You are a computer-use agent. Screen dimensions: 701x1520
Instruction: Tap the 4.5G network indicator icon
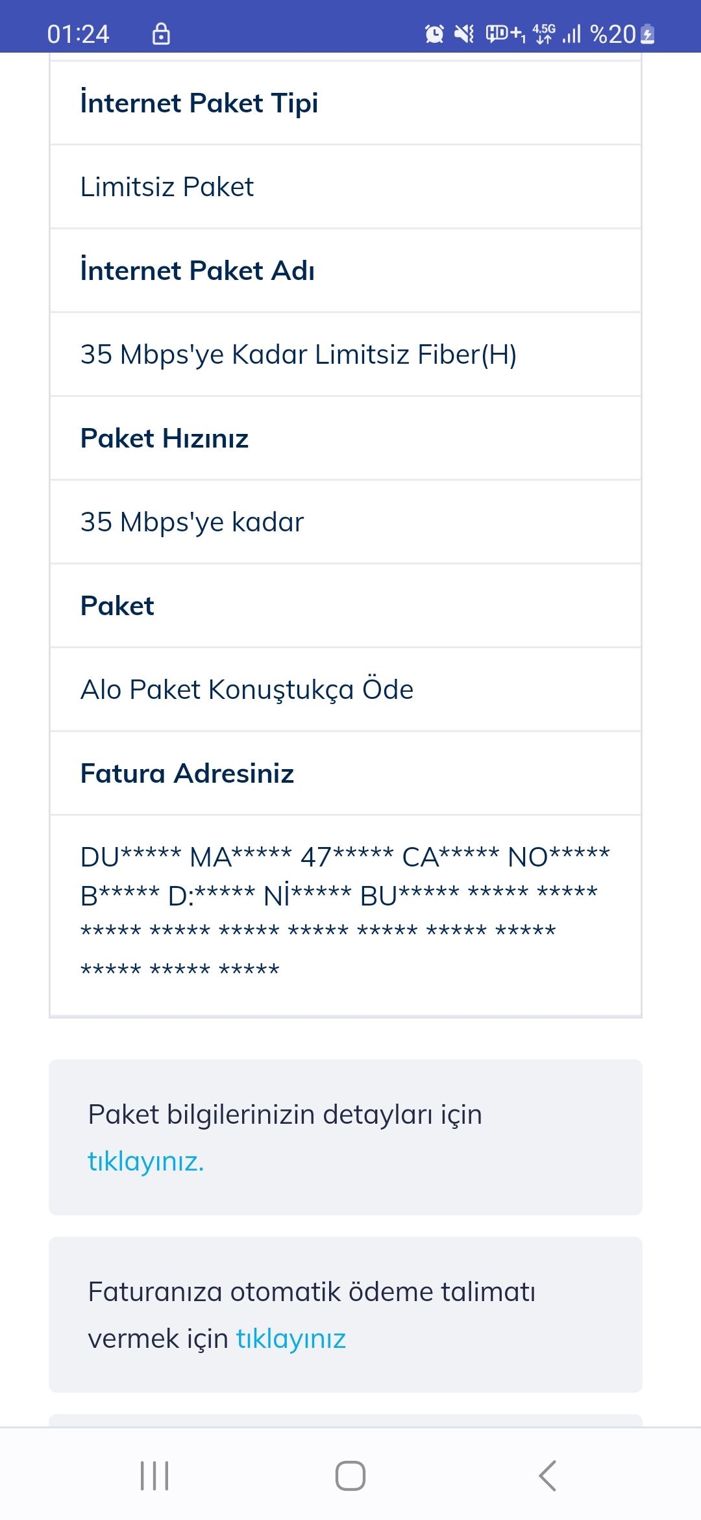(544, 34)
